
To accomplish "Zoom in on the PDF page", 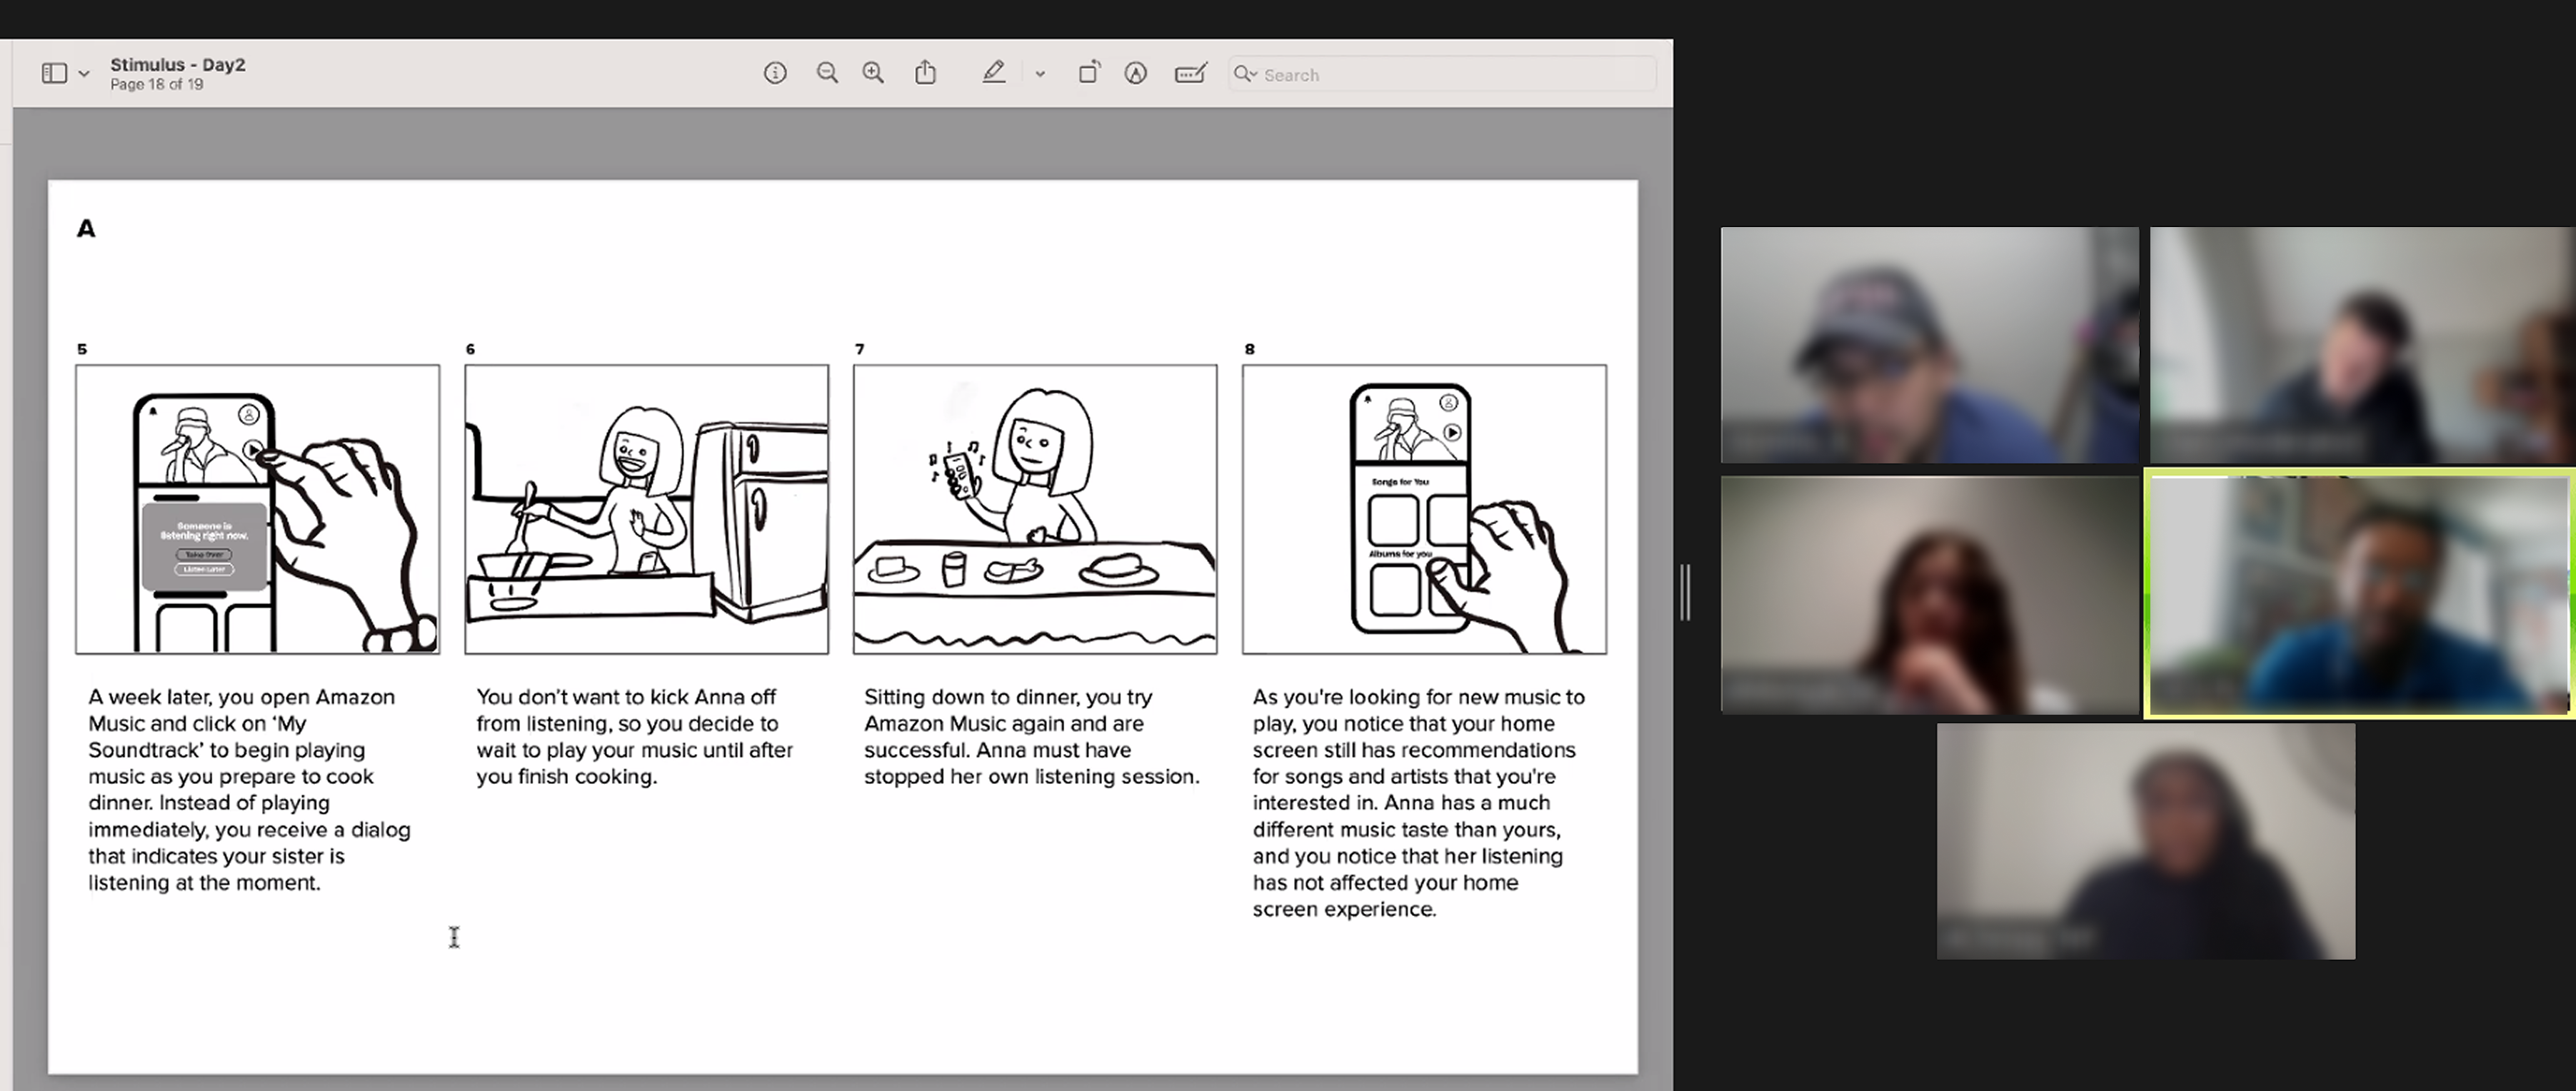I will click(x=873, y=73).
